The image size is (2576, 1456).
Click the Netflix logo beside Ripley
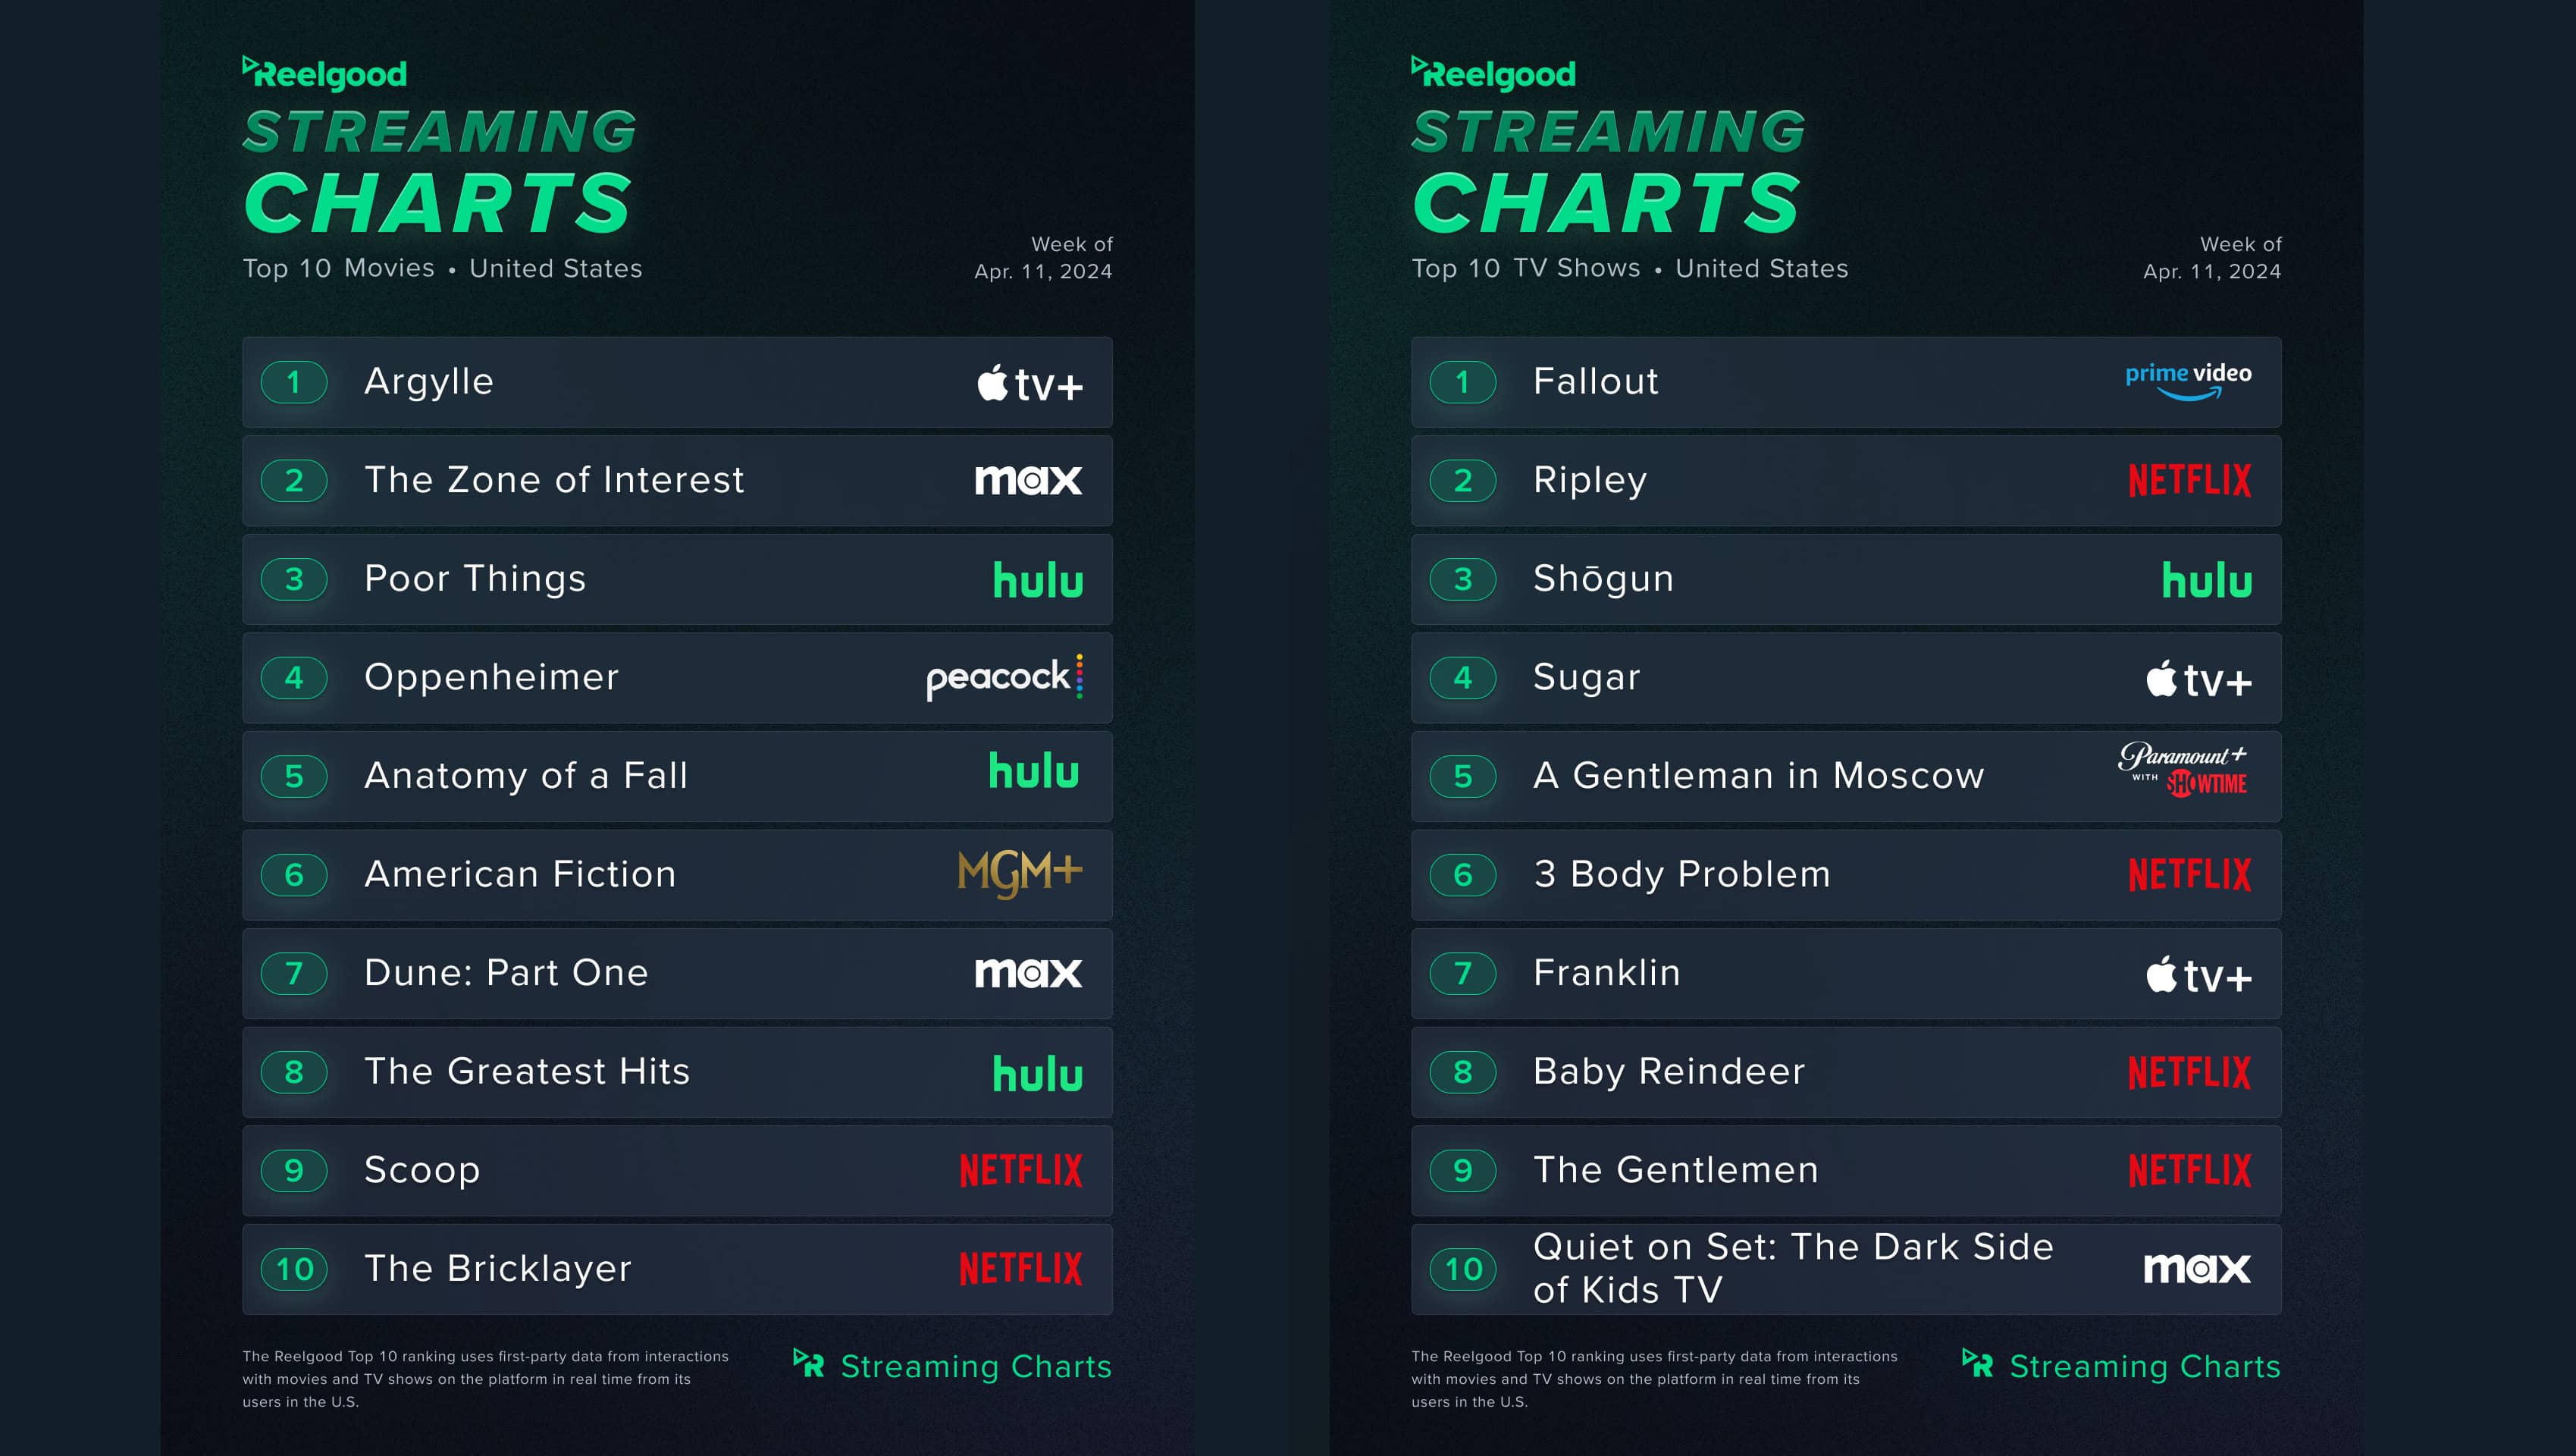pyautogui.click(x=2189, y=481)
